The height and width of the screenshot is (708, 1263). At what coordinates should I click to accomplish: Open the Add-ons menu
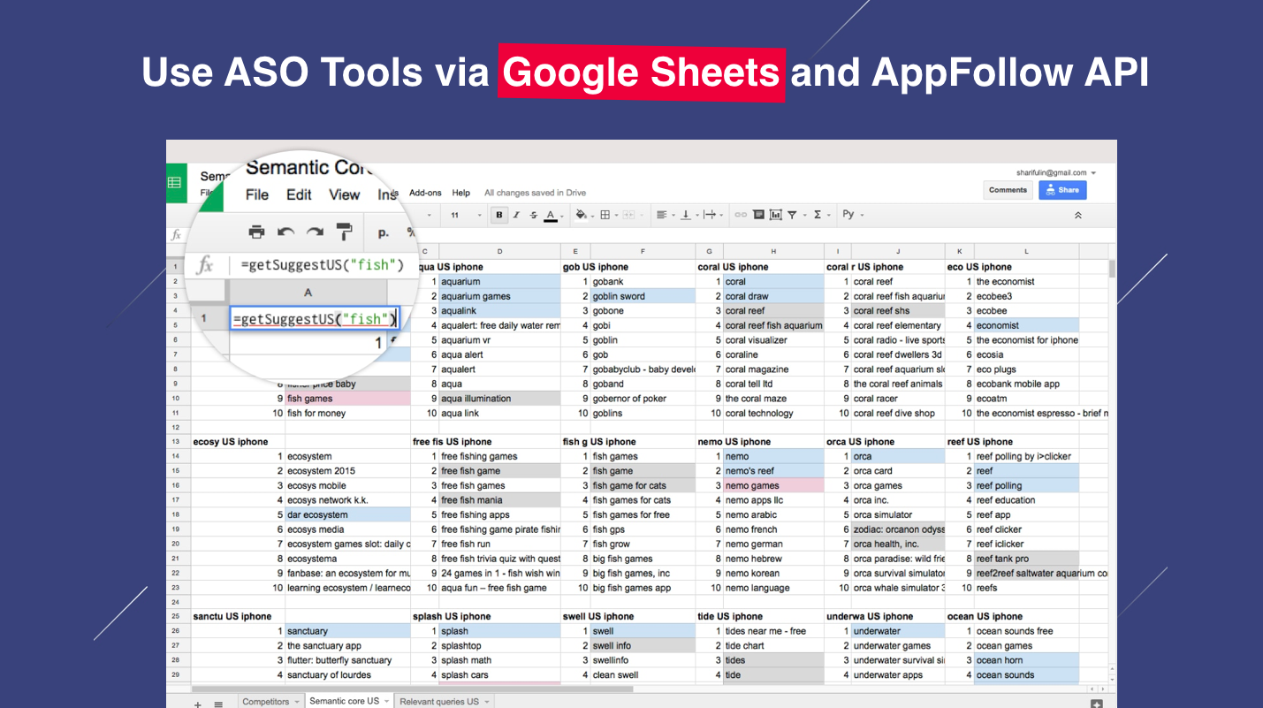425,193
